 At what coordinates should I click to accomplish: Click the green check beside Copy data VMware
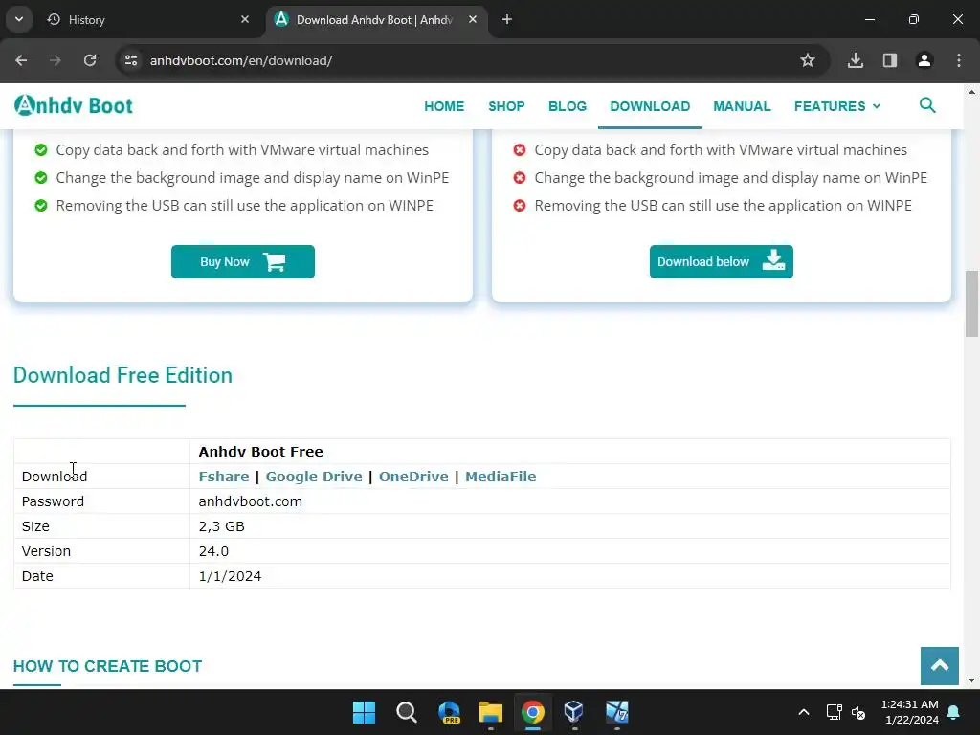[x=41, y=150]
